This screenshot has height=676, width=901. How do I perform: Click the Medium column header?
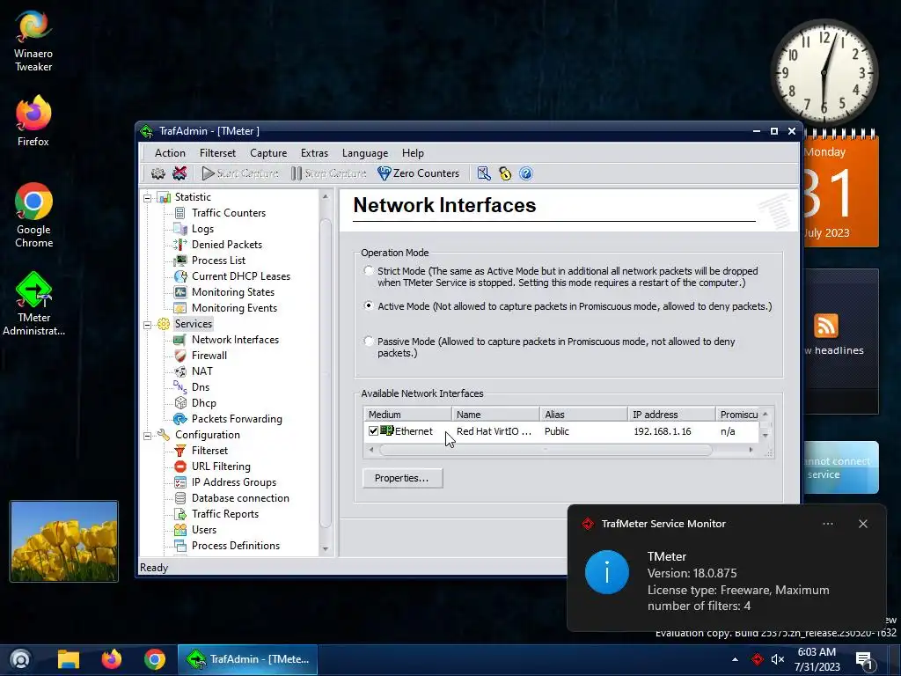tap(407, 415)
